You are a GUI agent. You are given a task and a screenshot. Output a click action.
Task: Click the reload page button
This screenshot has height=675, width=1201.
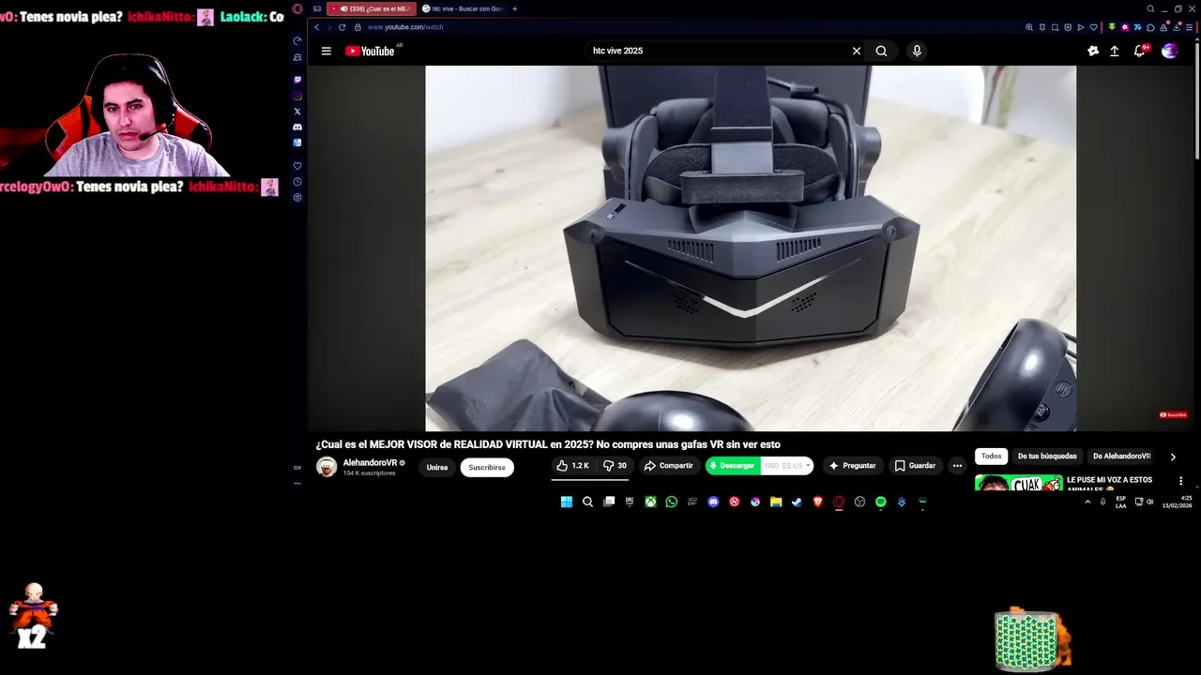coord(342,27)
